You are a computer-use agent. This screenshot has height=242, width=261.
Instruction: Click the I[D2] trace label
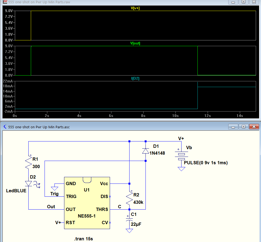[x=135, y=78]
